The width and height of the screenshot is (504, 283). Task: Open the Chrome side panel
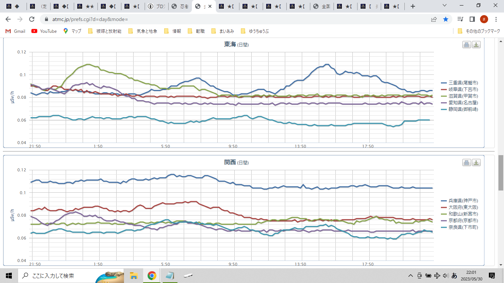click(472, 19)
